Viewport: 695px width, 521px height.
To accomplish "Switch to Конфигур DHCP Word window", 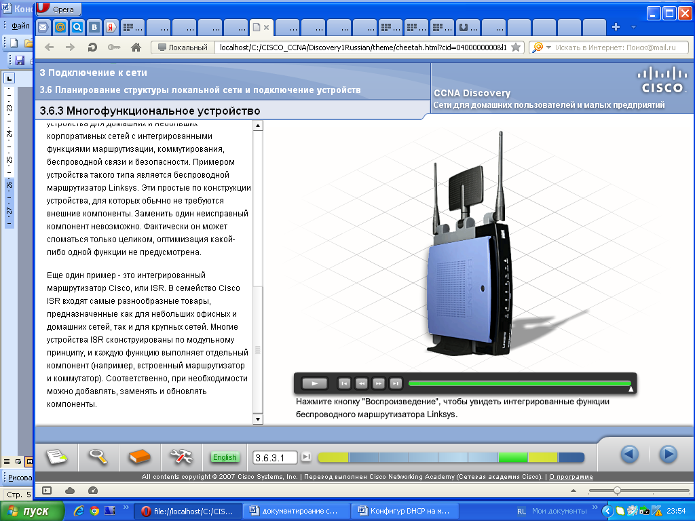I will [x=405, y=512].
